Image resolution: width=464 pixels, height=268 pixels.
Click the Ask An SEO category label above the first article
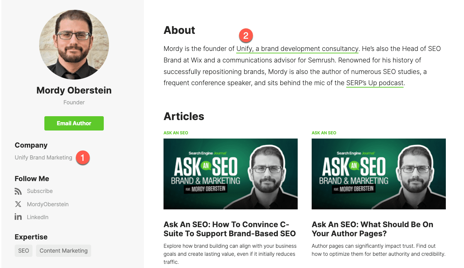click(x=176, y=133)
